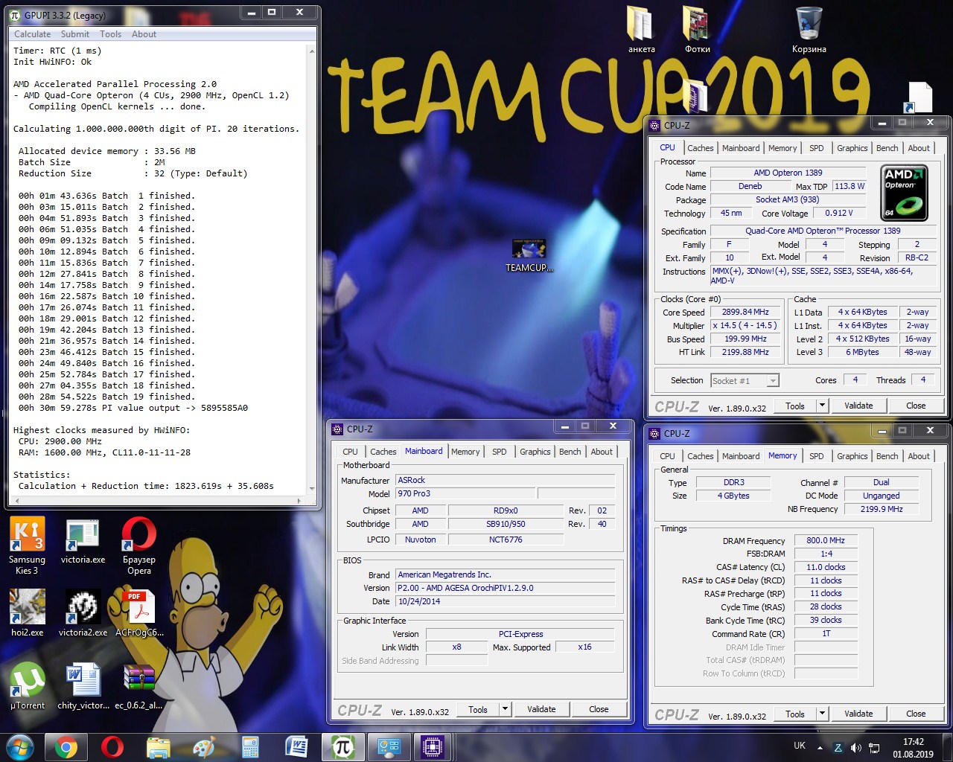The width and height of the screenshot is (953, 762).
Task: Click Manufacturer field ASRock
Action: click(x=506, y=480)
